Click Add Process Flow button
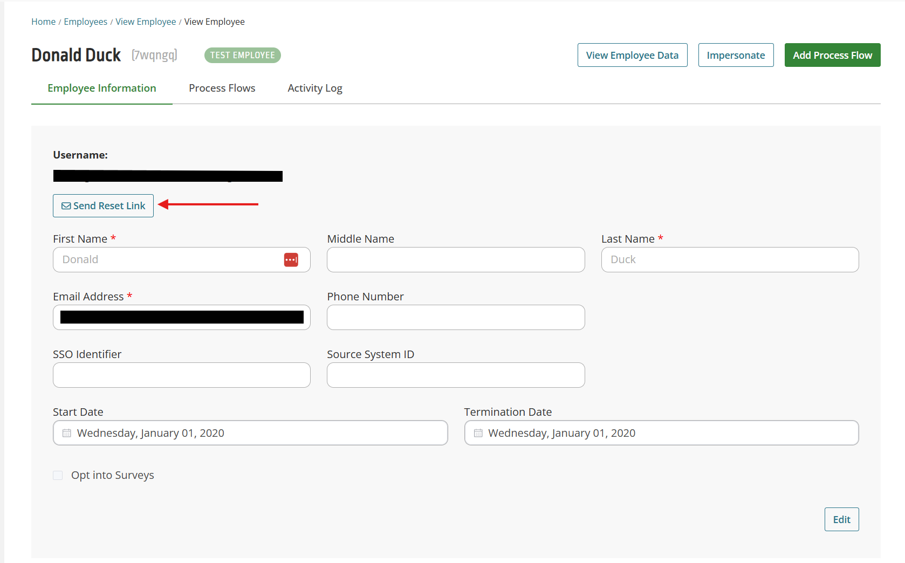905x563 pixels. pos(833,55)
